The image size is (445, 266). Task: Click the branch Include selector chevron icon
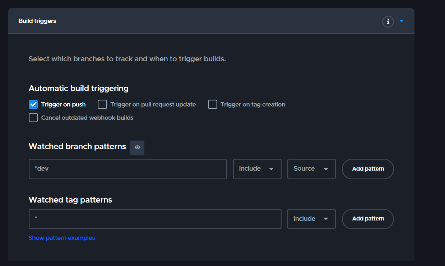272,169
